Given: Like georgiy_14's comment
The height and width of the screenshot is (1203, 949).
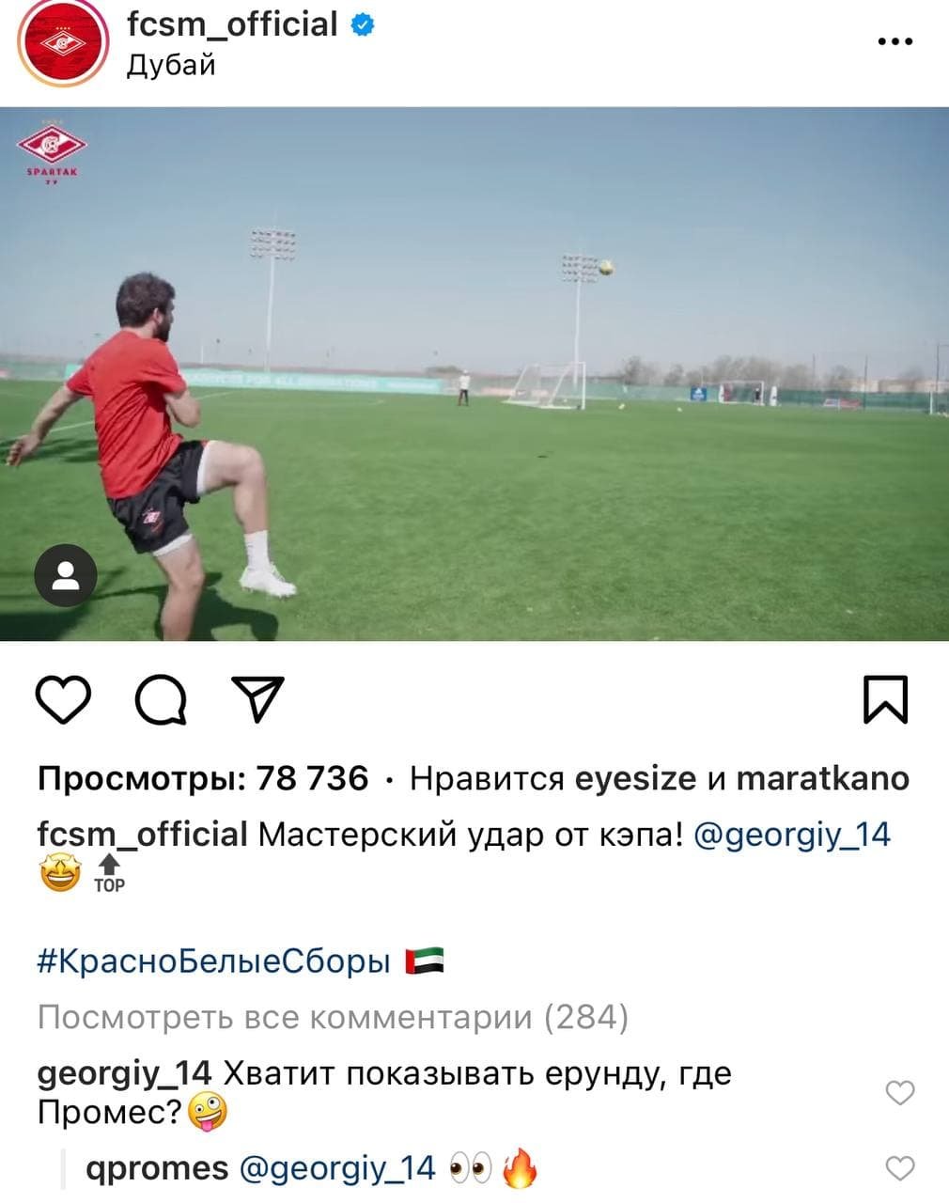Looking at the screenshot, I should (x=900, y=1092).
